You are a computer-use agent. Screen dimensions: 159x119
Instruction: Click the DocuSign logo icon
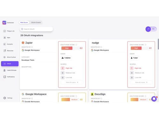[92, 94]
